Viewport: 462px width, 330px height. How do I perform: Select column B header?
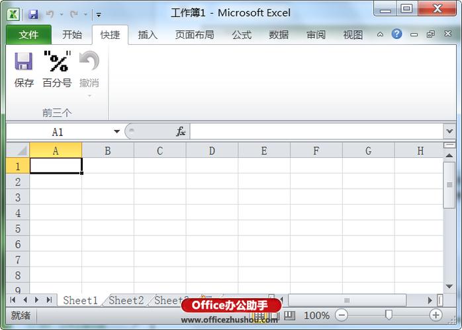point(108,150)
